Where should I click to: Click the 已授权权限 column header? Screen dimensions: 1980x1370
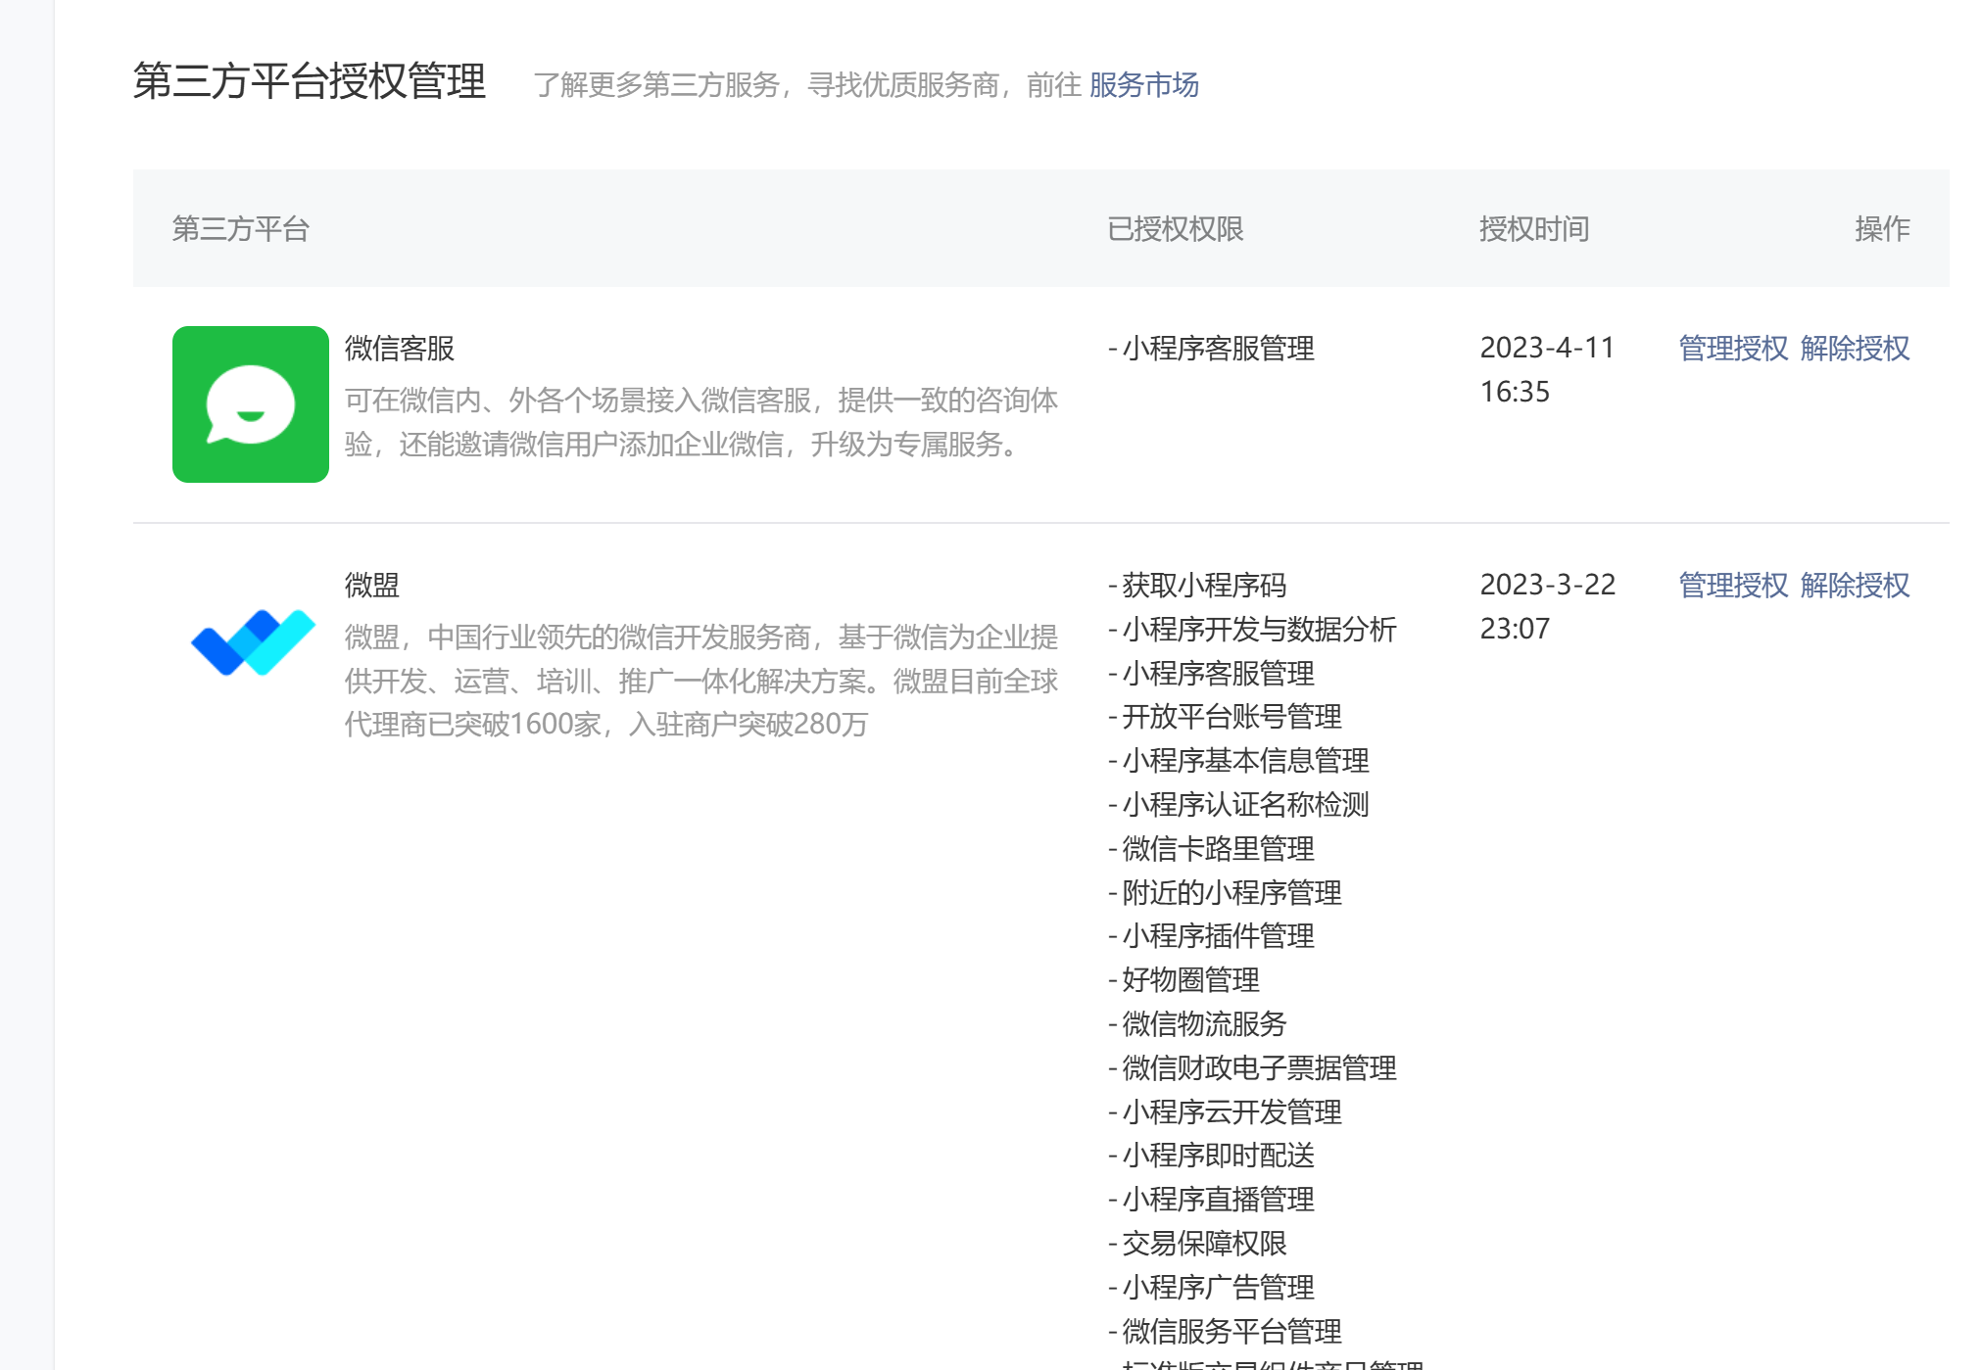(1175, 228)
